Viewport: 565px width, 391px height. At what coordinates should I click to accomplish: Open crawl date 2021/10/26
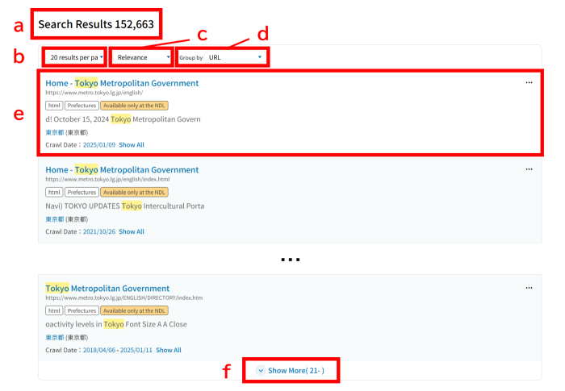[x=99, y=231]
